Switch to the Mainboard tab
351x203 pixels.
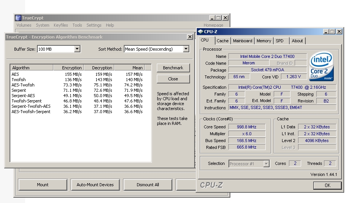(243, 41)
